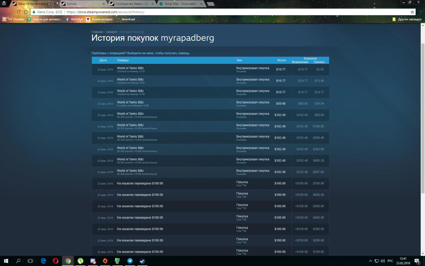Reload the current page
Viewport: 425px width, 266px height.
[x=18, y=12]
